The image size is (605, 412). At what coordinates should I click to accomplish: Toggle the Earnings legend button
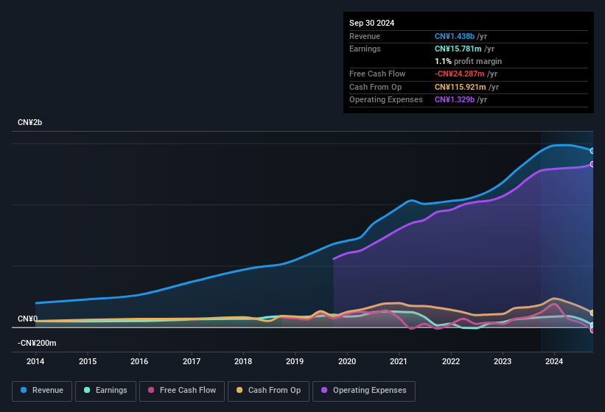coord(105,391)
